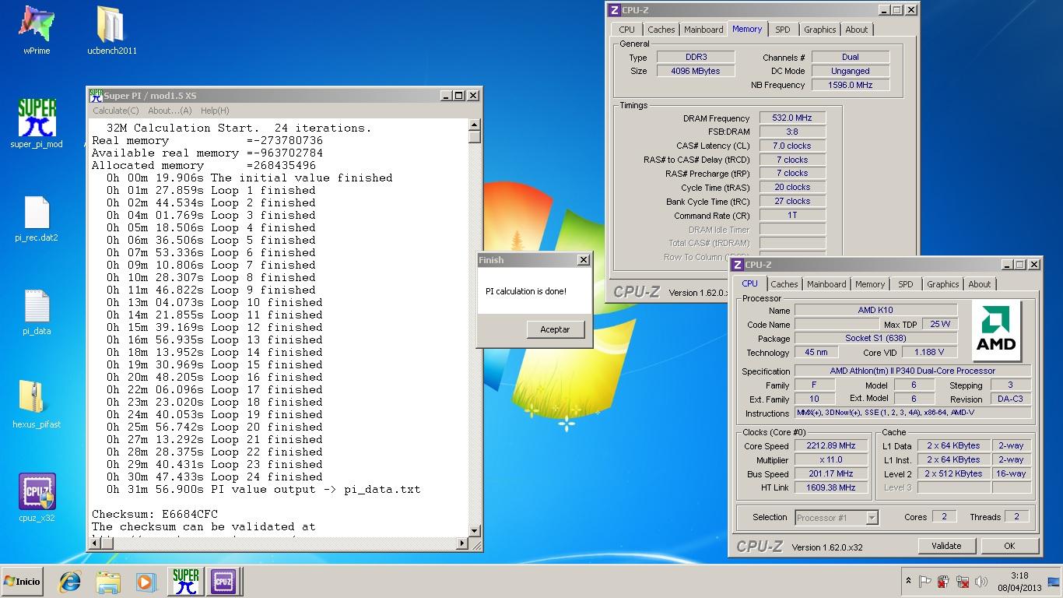Screen dimensions: 1063x598
Task: Select the pi_data text file icon
Action: (37, 312)
